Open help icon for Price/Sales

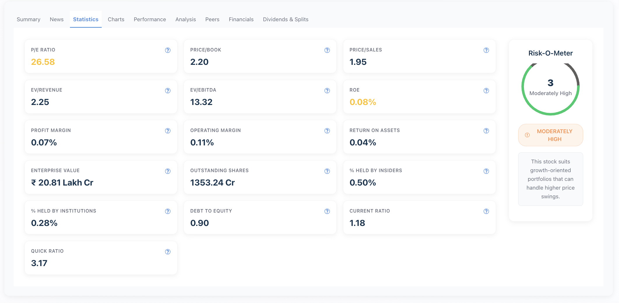[486, 50]
